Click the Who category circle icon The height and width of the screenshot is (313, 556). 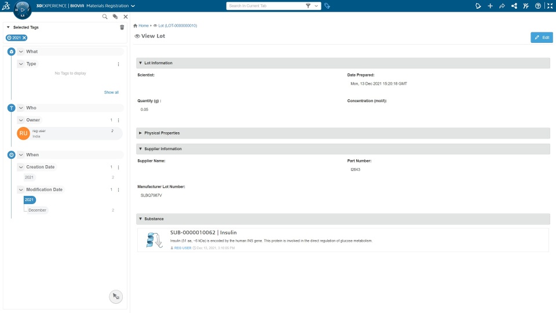(12, 108)
